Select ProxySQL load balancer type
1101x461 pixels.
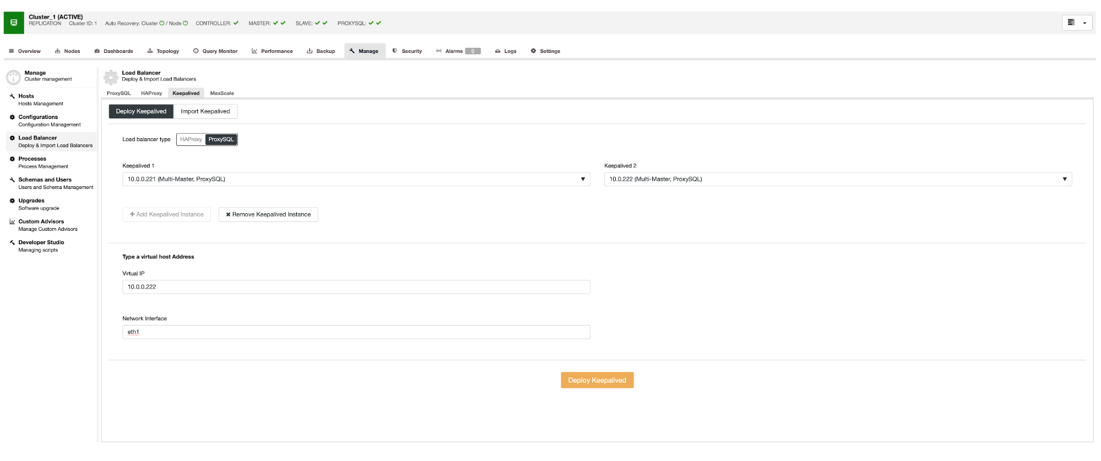click(x=221, y=139)
